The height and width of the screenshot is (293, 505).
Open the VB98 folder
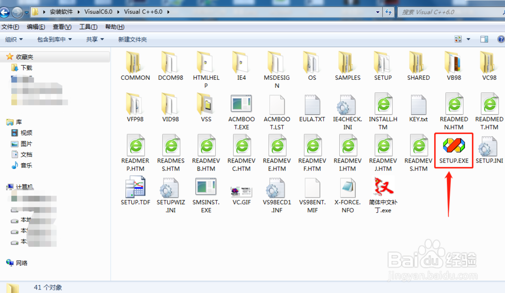[x=454, y=66]
